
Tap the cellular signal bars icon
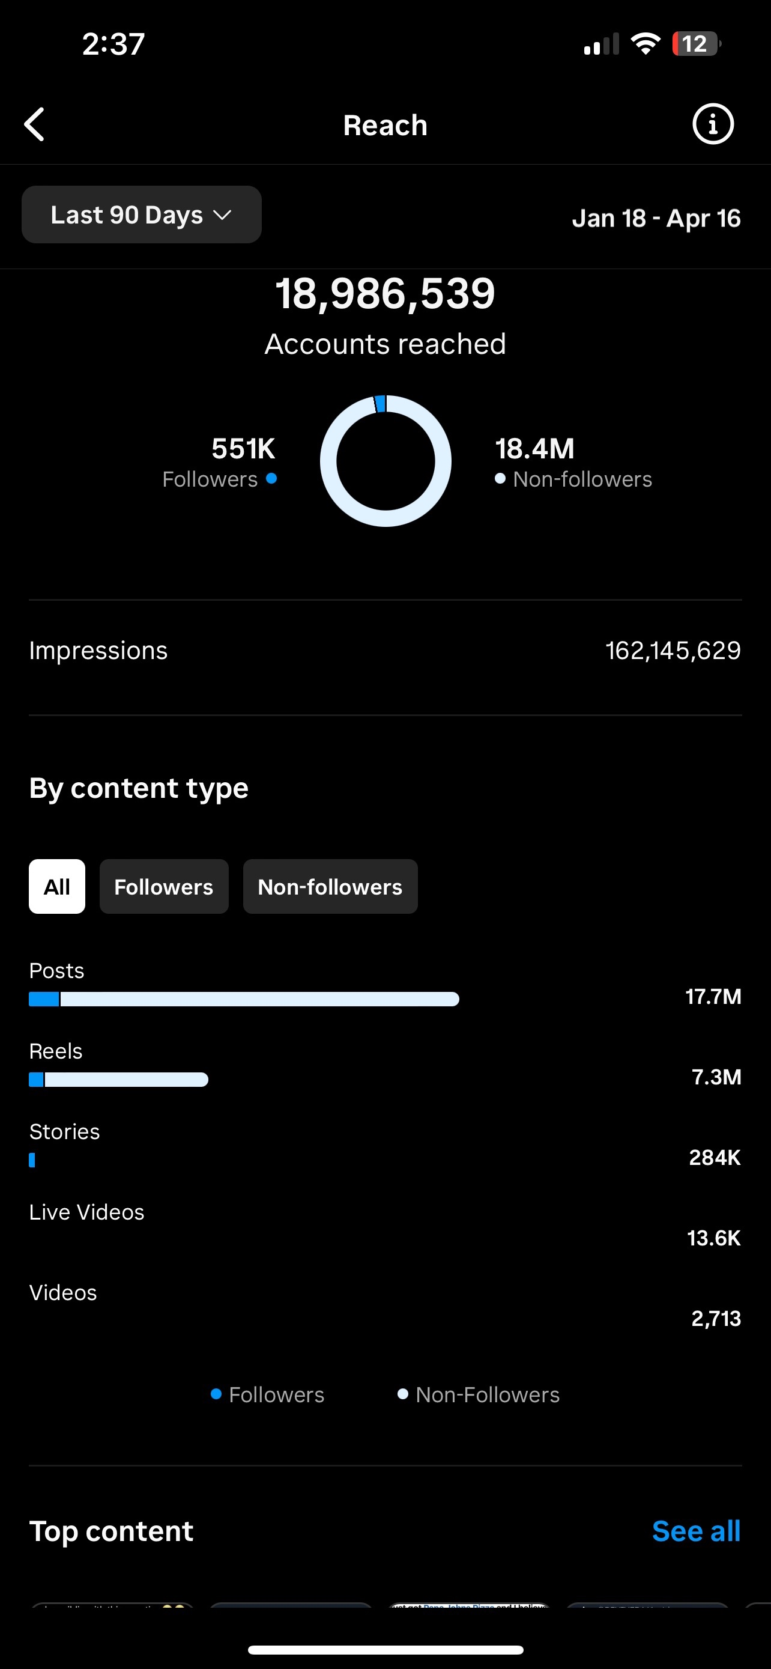point(600,44)
